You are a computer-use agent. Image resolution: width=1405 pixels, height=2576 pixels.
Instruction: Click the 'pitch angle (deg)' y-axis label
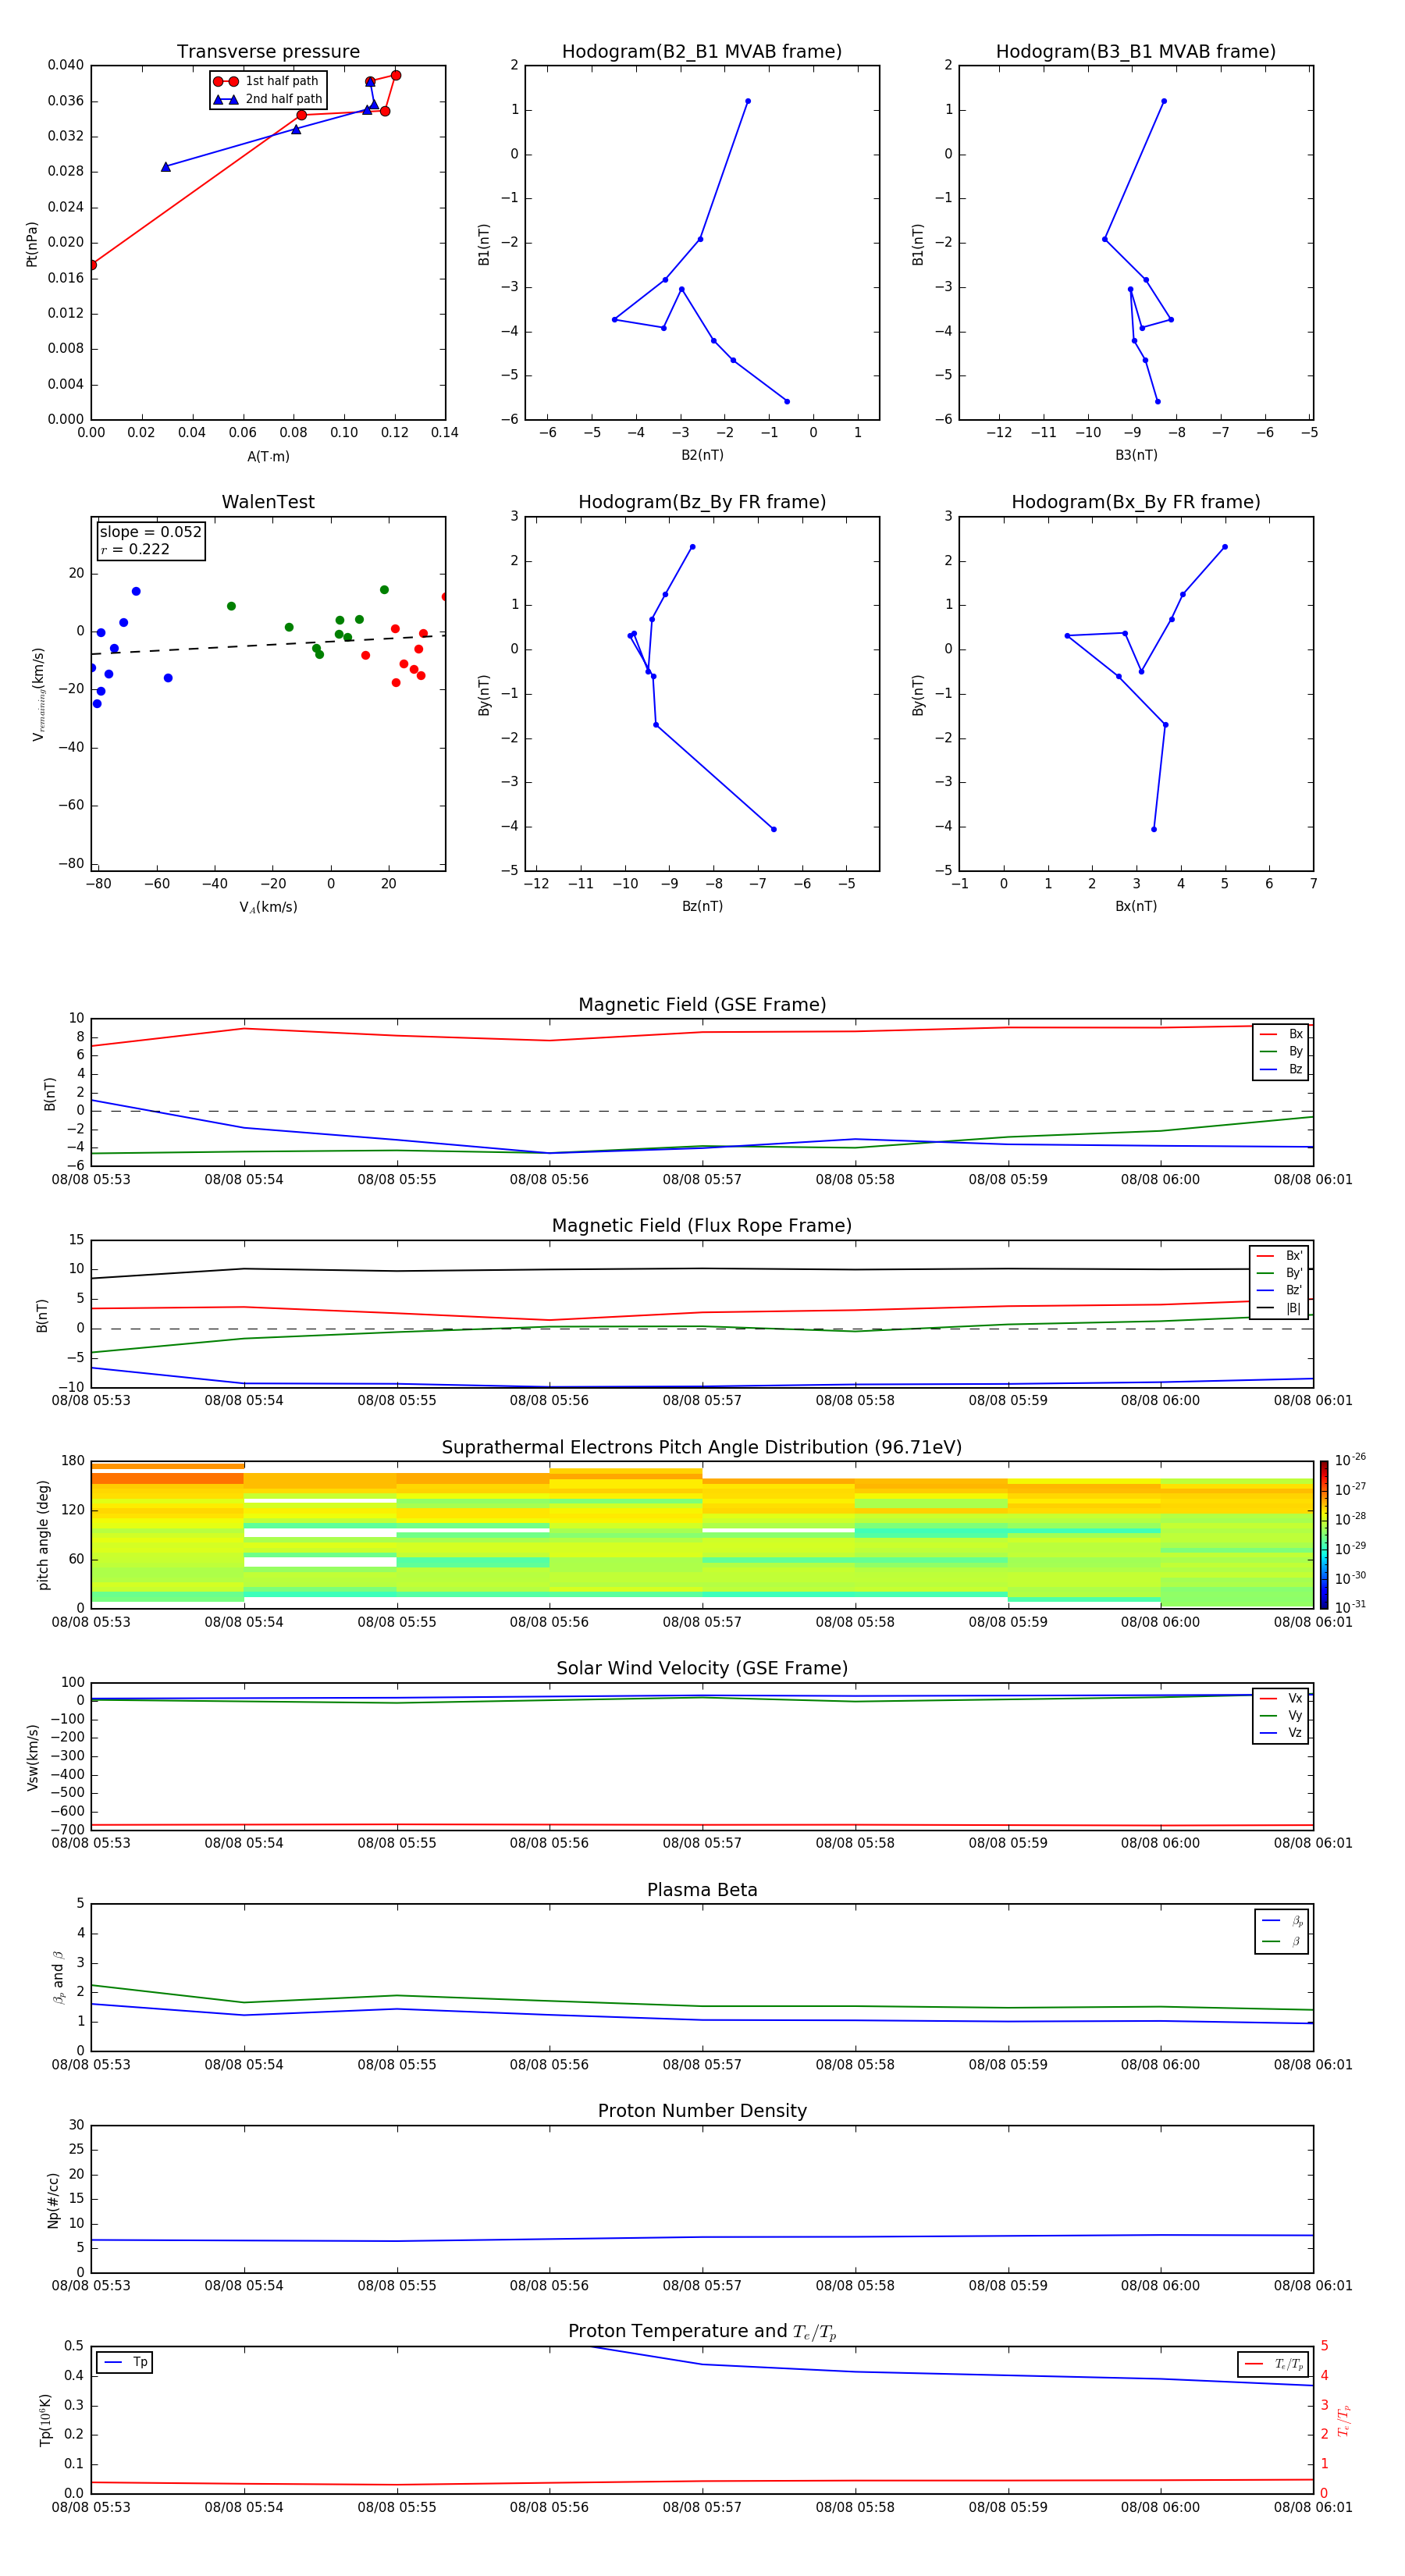point(44,1535)
